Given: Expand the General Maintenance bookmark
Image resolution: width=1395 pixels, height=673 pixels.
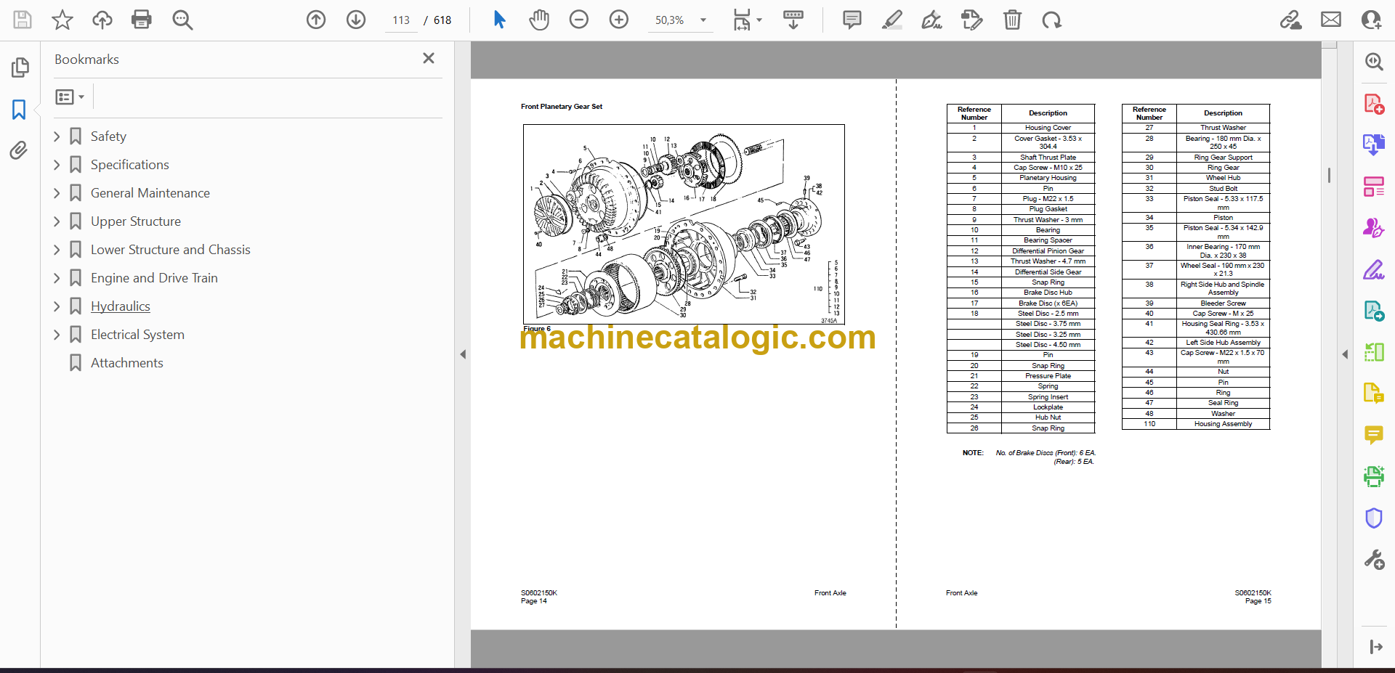Looking at the screenshot, I should pos(57,193).
